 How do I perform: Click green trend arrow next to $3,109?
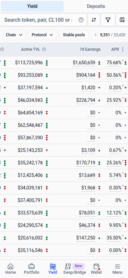99,150
